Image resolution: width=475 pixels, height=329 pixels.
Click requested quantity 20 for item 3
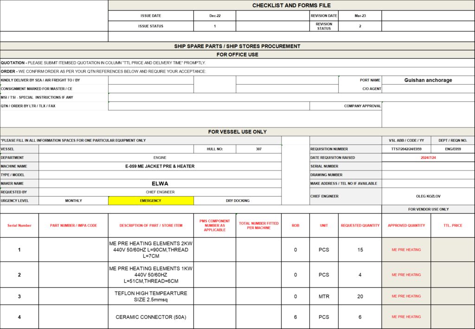pyautogui.click(x=359, y=296)
